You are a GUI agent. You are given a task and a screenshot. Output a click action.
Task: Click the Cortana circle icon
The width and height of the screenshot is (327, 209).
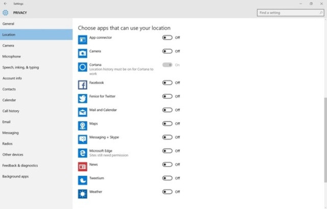(83, 67)
